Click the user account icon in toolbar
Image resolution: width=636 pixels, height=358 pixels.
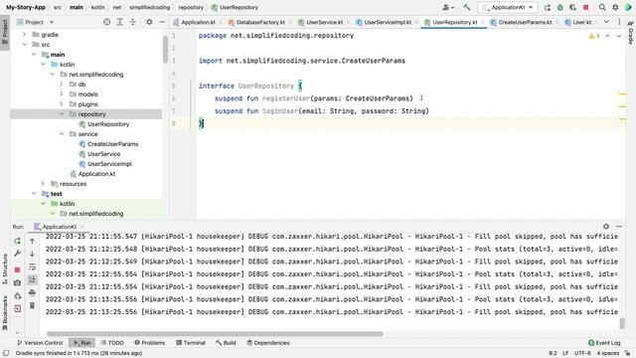click(x=448, y=7)
